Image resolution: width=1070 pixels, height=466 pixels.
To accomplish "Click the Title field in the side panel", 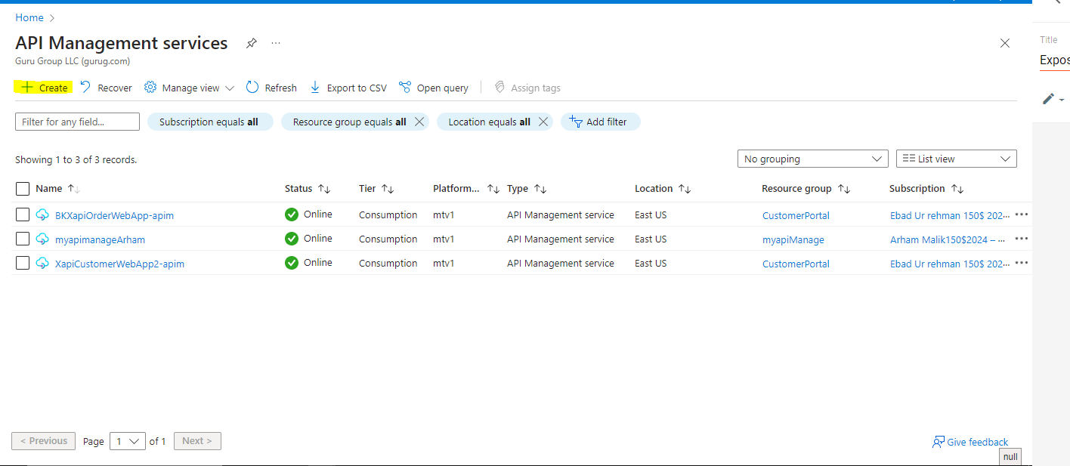I will tap(1055, 60).
